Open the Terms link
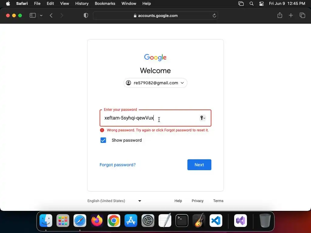This screenshot has width=311, height=233. 218,201
